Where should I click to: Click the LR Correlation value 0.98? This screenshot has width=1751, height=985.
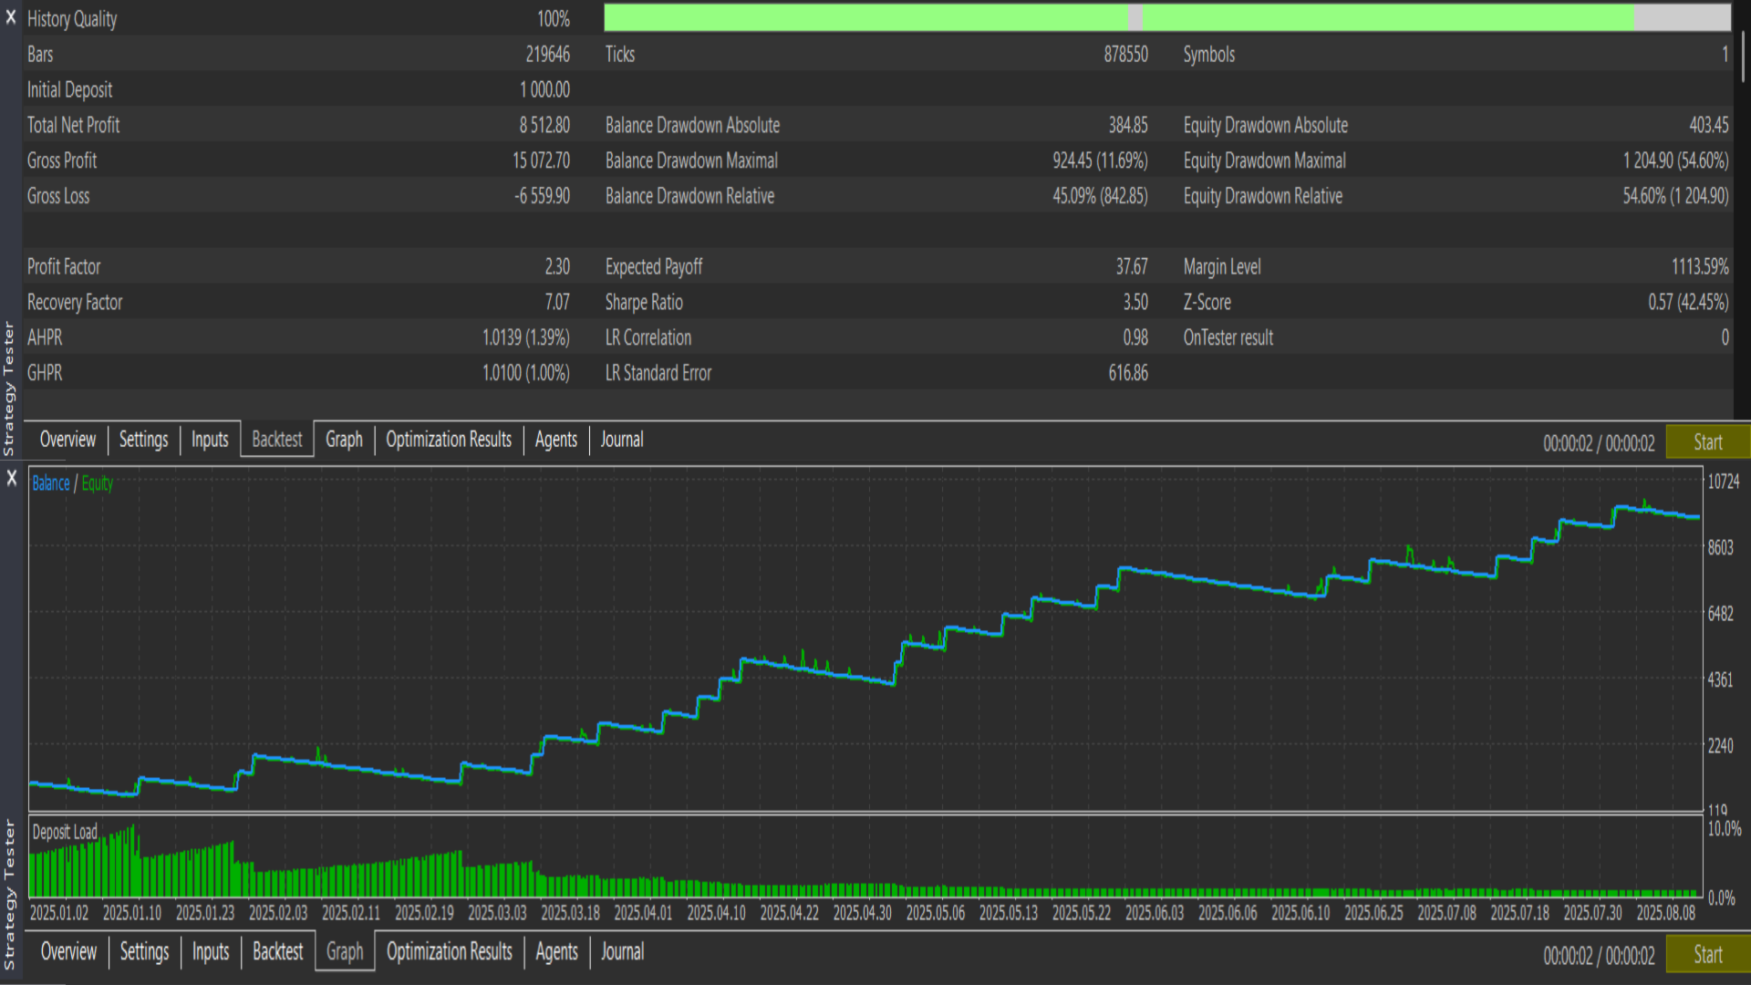(x=1135, y=337)
